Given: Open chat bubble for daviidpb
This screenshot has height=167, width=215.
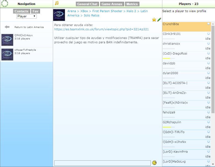Looking at the screenshot, I should pos(208,63).
